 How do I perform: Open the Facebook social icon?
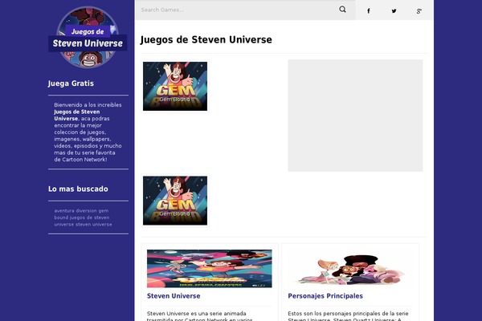[x=368, y=11]
